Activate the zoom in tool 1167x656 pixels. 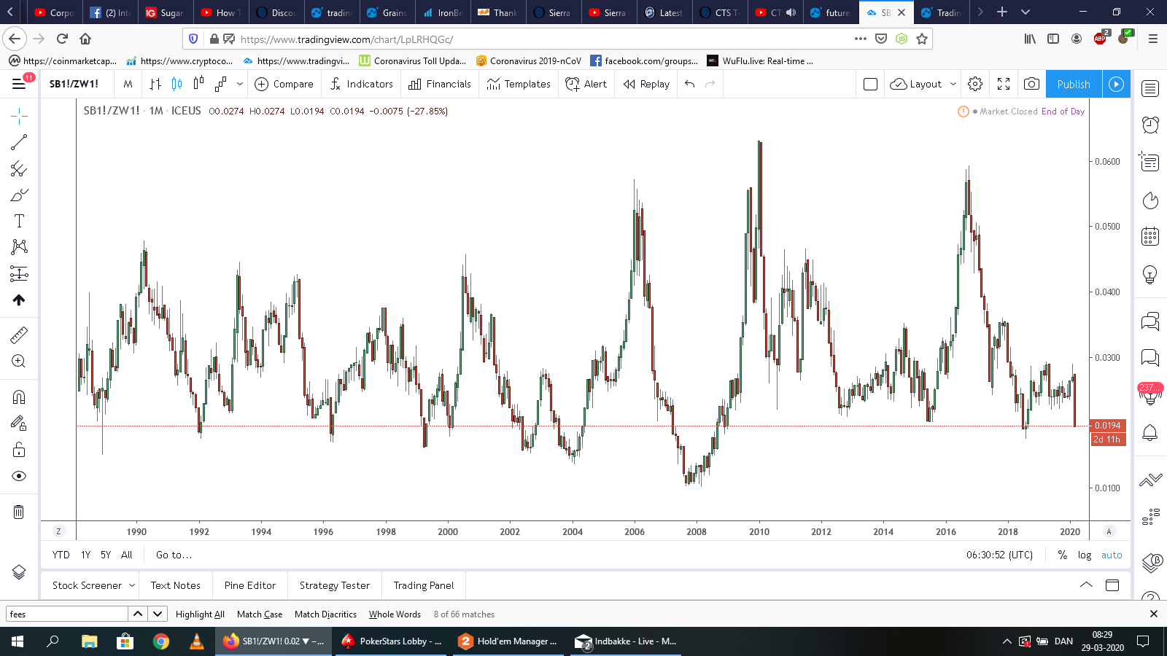(x=19, y=362)
